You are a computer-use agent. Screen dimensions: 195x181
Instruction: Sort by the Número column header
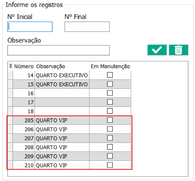tap(24, 66)
